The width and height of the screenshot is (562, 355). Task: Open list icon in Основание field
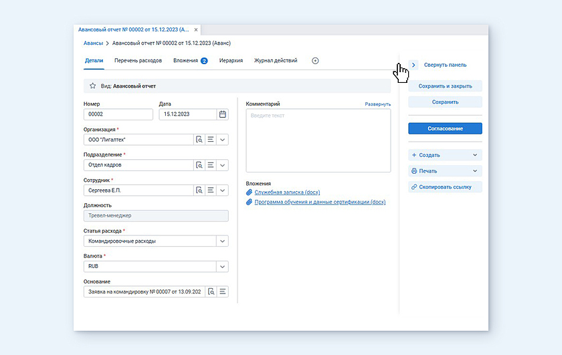tap(223, 291)
